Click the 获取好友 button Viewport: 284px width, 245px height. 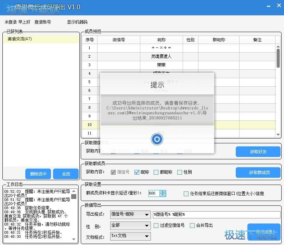(258, 152)
